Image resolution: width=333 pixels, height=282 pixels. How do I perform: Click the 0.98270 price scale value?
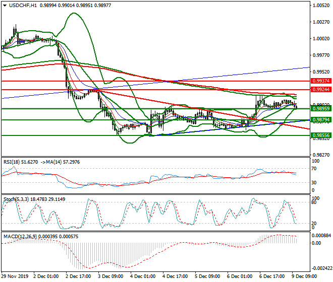click(x=321, y=155)
